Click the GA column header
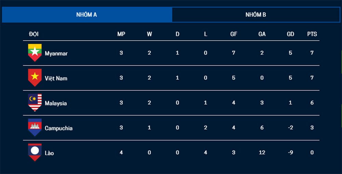342x174 pixels. coord(262,34)
